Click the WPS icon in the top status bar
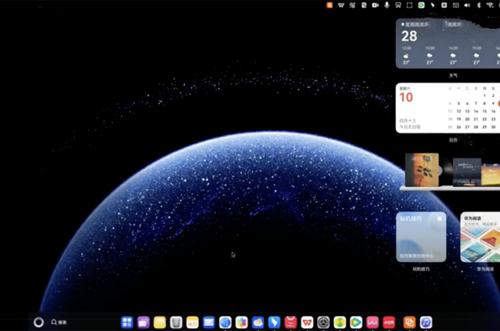500x331 pixels. 341,5
